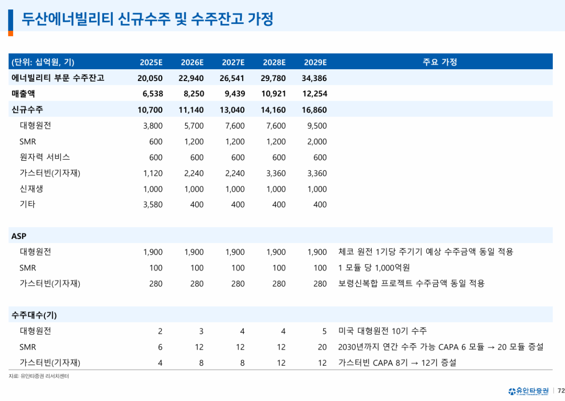This screenshot has width=565, height=401.
Task: Click the 대형원전 value 5,700
Action: click(194, 126)
